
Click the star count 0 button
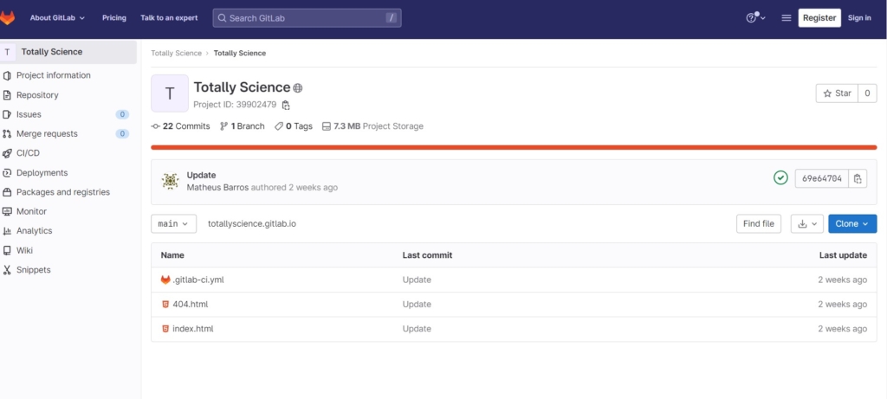(867, 93)
